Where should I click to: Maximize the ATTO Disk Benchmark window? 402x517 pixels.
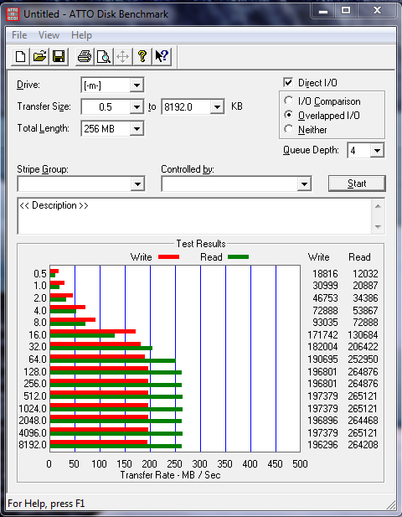click(x=346, y=11)
